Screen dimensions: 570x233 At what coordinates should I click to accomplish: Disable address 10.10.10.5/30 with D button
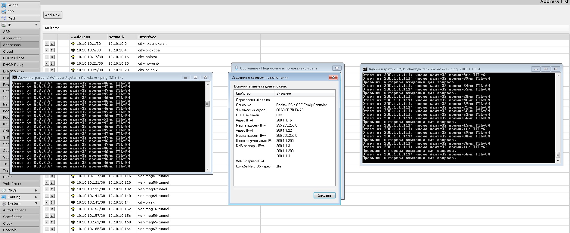(x=52, y=50)
